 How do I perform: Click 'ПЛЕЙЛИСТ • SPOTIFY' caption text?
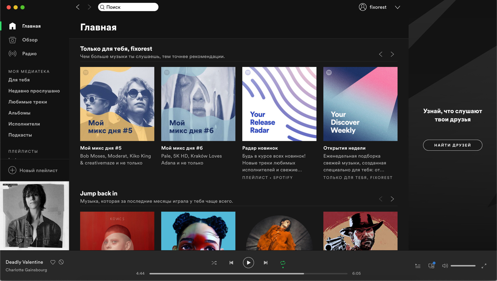click(267, 178)
